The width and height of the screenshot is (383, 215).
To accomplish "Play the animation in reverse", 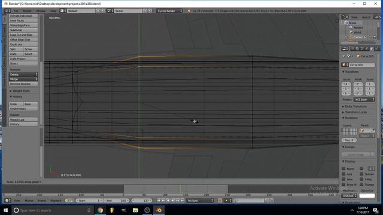I will pyautogui.click(x=168, y=201).
